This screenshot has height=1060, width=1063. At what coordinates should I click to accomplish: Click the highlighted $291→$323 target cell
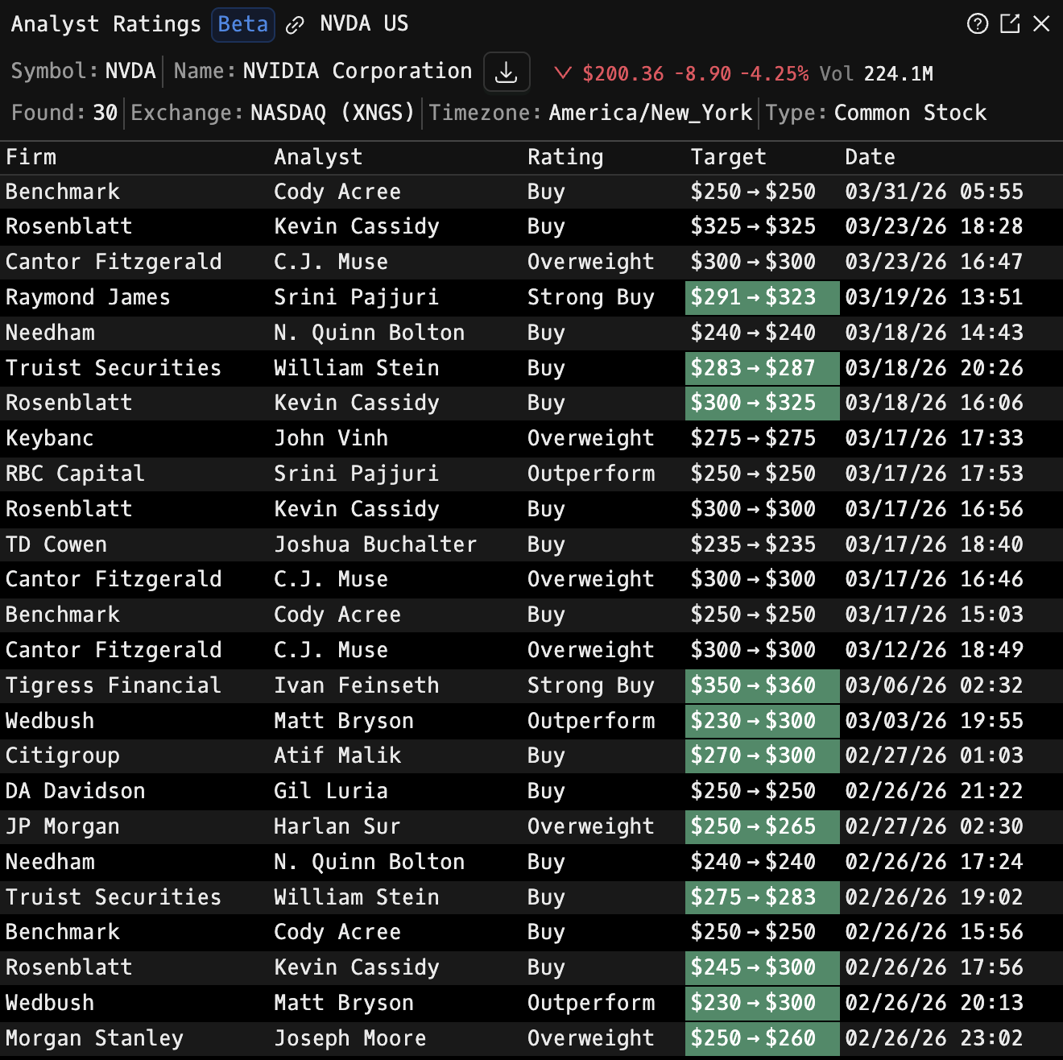click(762, 297)
